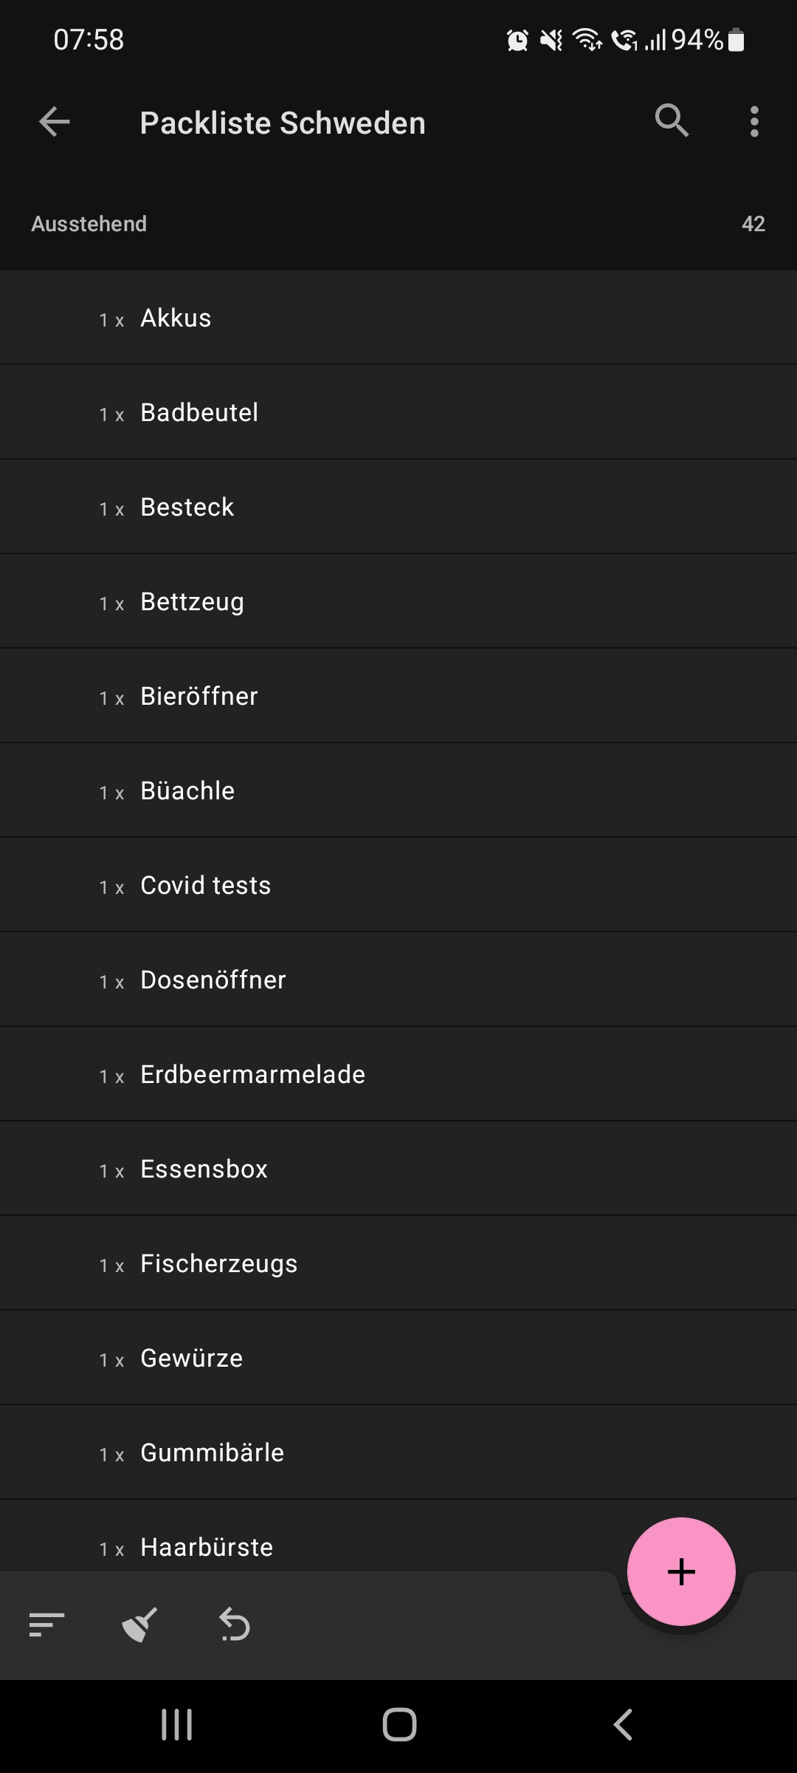
Task: Collapse the Ausstehend section header
Action: 398,224
